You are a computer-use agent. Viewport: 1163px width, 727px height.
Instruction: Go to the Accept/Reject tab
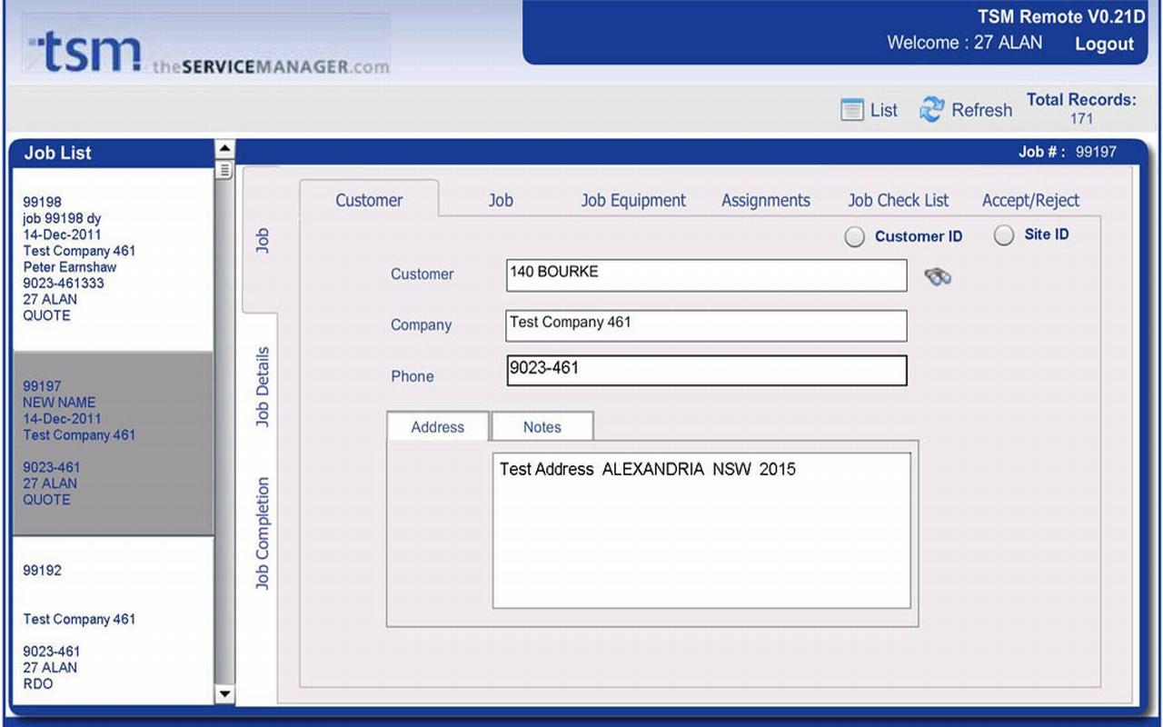[x=1030, y=200]
